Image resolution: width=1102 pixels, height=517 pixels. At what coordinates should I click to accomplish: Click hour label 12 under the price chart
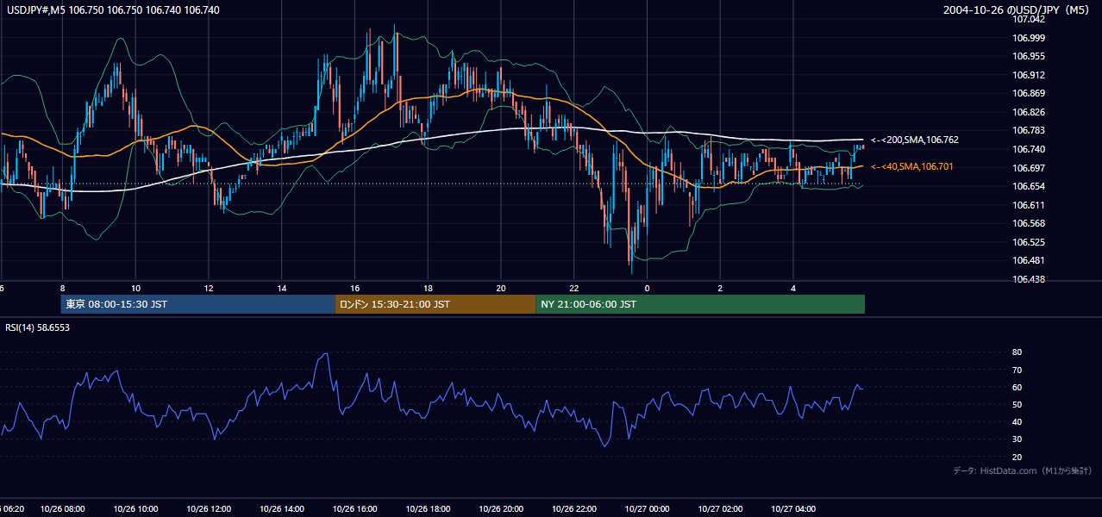click(209, 289)
